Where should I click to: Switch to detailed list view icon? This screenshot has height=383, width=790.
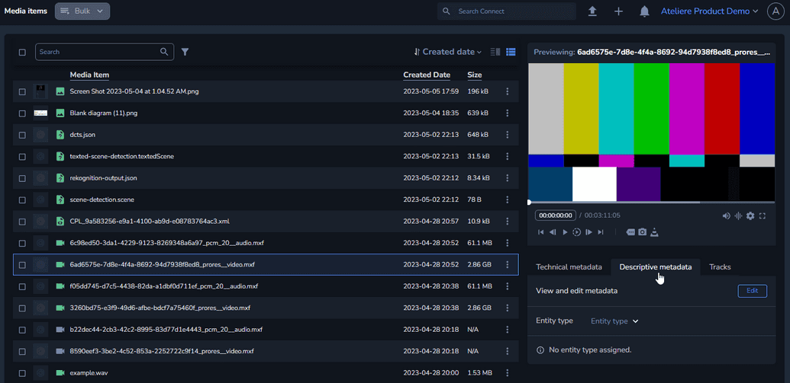click(511, 52)
